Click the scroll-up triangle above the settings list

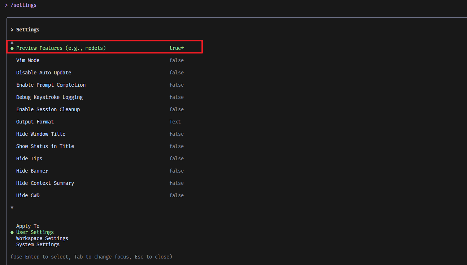(x=12, y=42)
